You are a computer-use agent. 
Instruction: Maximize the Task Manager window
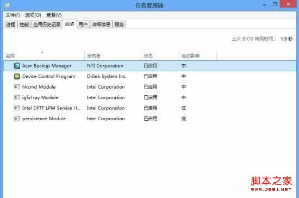275,4
